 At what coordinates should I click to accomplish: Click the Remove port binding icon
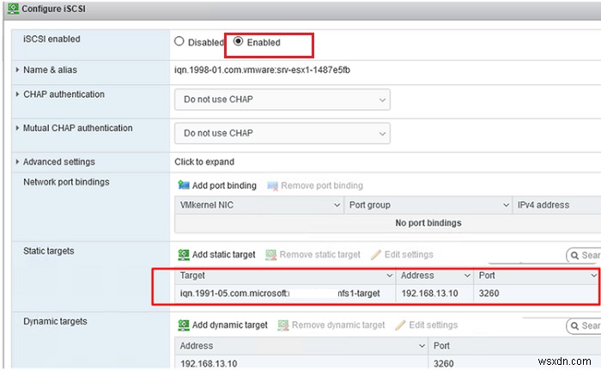pyautogui.click(x=272, y=186)
